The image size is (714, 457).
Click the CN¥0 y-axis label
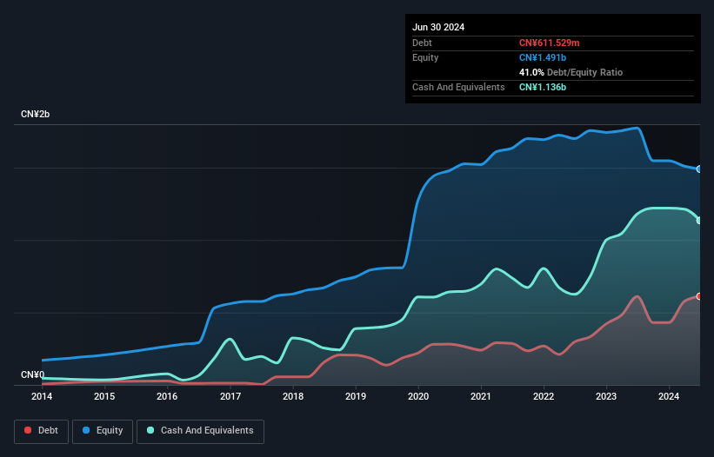tap(32, 374)
